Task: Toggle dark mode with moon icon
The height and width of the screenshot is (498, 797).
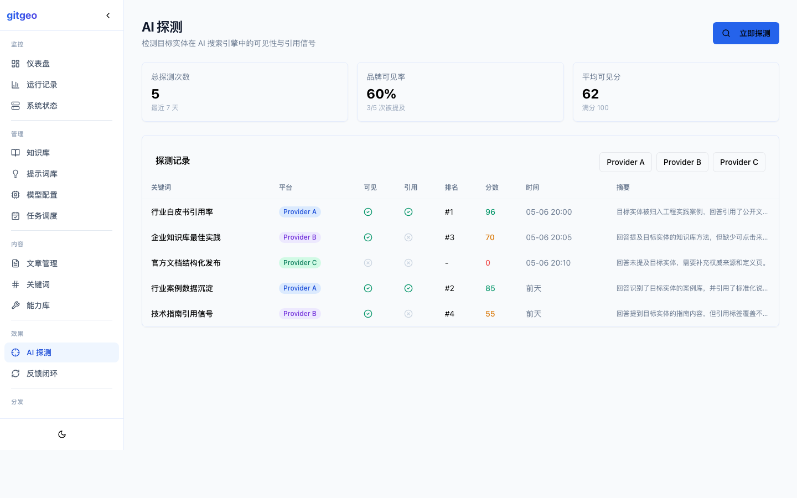Action: click(62, 434)
